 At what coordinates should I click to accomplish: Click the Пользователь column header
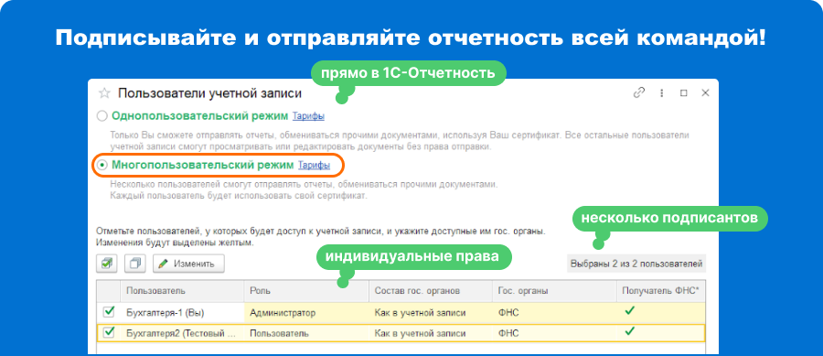182,290
